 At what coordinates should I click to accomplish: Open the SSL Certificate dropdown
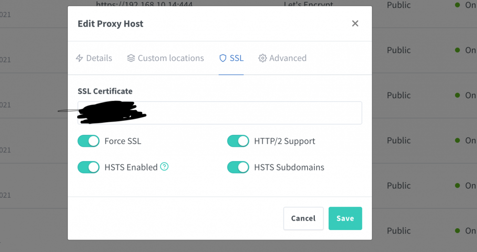coord(219,113)
